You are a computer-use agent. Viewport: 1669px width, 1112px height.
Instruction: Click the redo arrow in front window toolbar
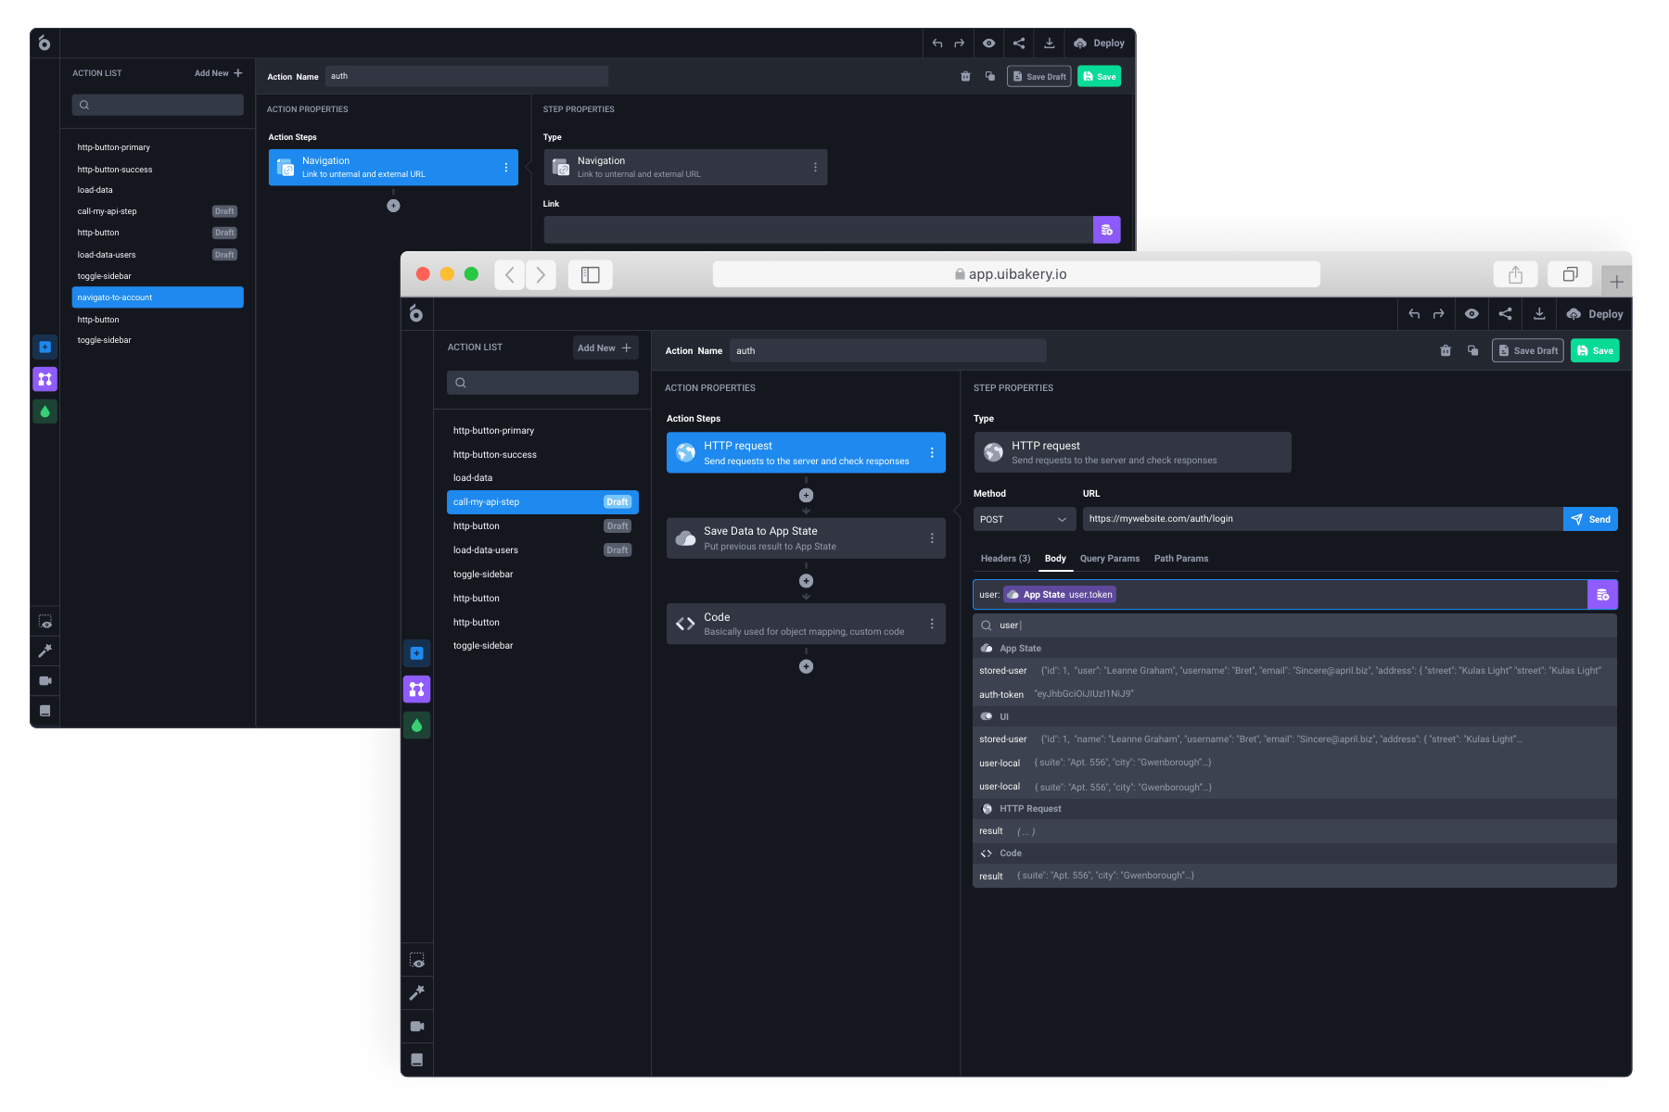coord(1438,314)
